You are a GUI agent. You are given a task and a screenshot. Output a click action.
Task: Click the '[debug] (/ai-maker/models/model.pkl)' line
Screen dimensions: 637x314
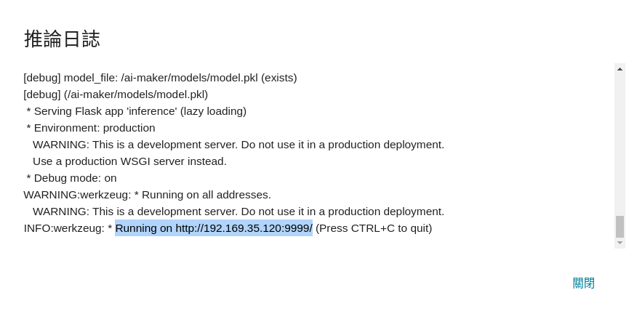point(116,94)
